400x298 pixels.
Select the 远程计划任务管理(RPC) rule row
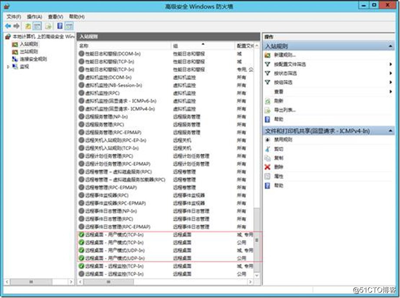tap(165, 156)
